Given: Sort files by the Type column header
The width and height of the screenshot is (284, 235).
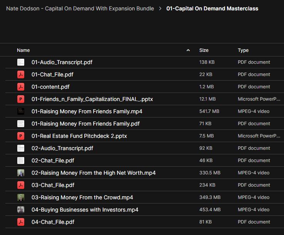Looking at the screenshot, I should coord(243,50).
